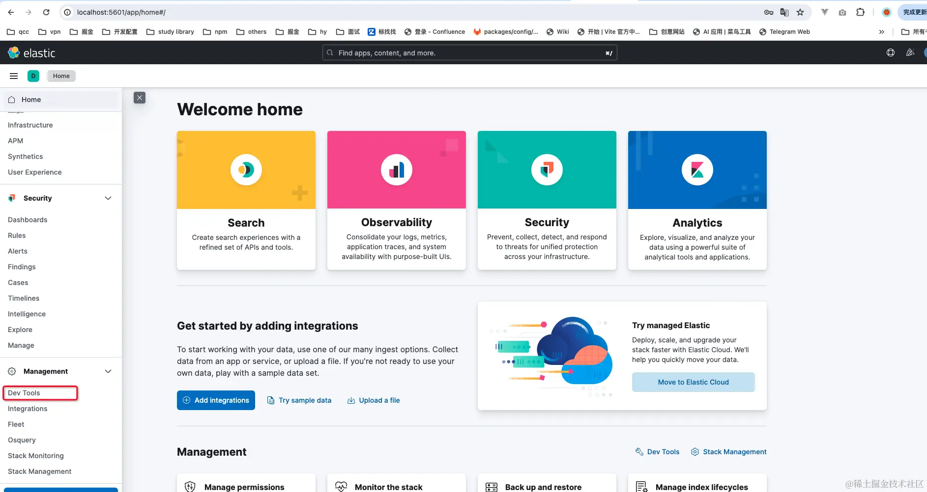
Task: Open Integrations in the sidebar
Action: pyautogui.click(x=28, y=409)
